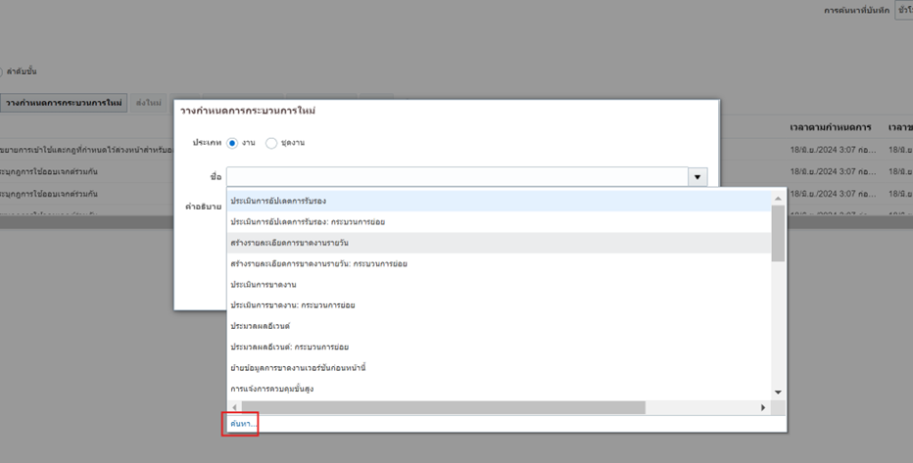Choose 'ประเมินการอัปเดตการรับรอง' from the list
Screen dimensions: 913x463
[x=278, y=201]
